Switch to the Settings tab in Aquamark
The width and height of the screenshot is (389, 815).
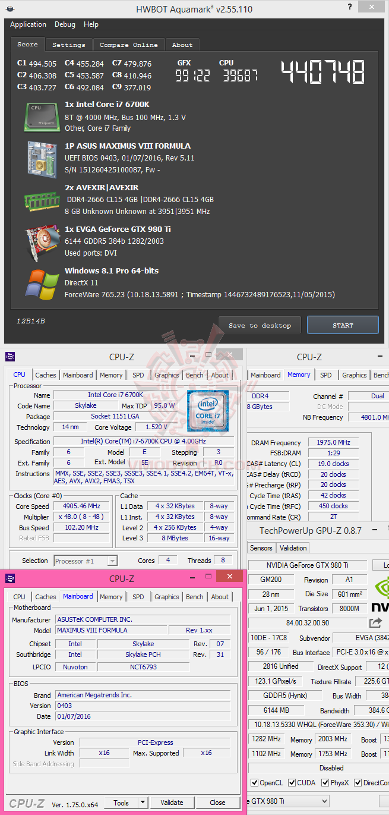[x=69, y=45]
